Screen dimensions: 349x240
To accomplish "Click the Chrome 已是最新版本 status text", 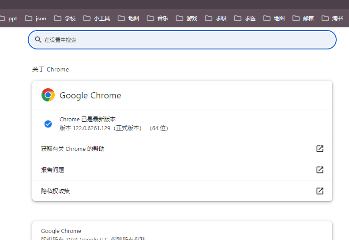I will pos(87,119).
